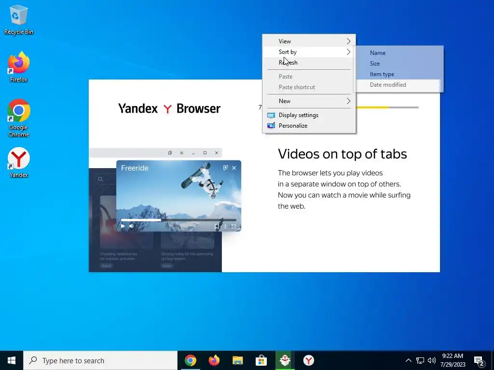
Task: Click the Paste context menu entry
Action: point(309,77)
